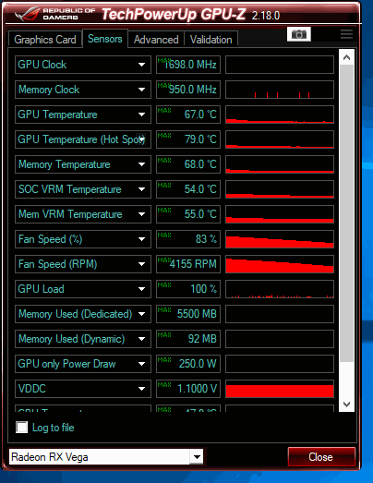Click the 1.1000 V VDDC value
The width and height of the screenshot is (373, 483).
188,389
